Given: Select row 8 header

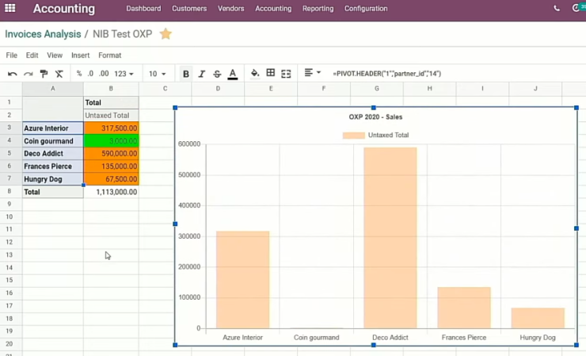Looking at the screenshot, I should coord(10,191).
